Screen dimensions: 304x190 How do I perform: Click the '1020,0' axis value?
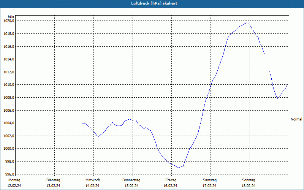[x=9, y=21]
